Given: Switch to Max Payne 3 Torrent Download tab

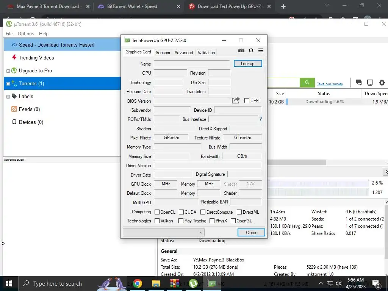Looking at the screenshot, I should tap(48, 6).
